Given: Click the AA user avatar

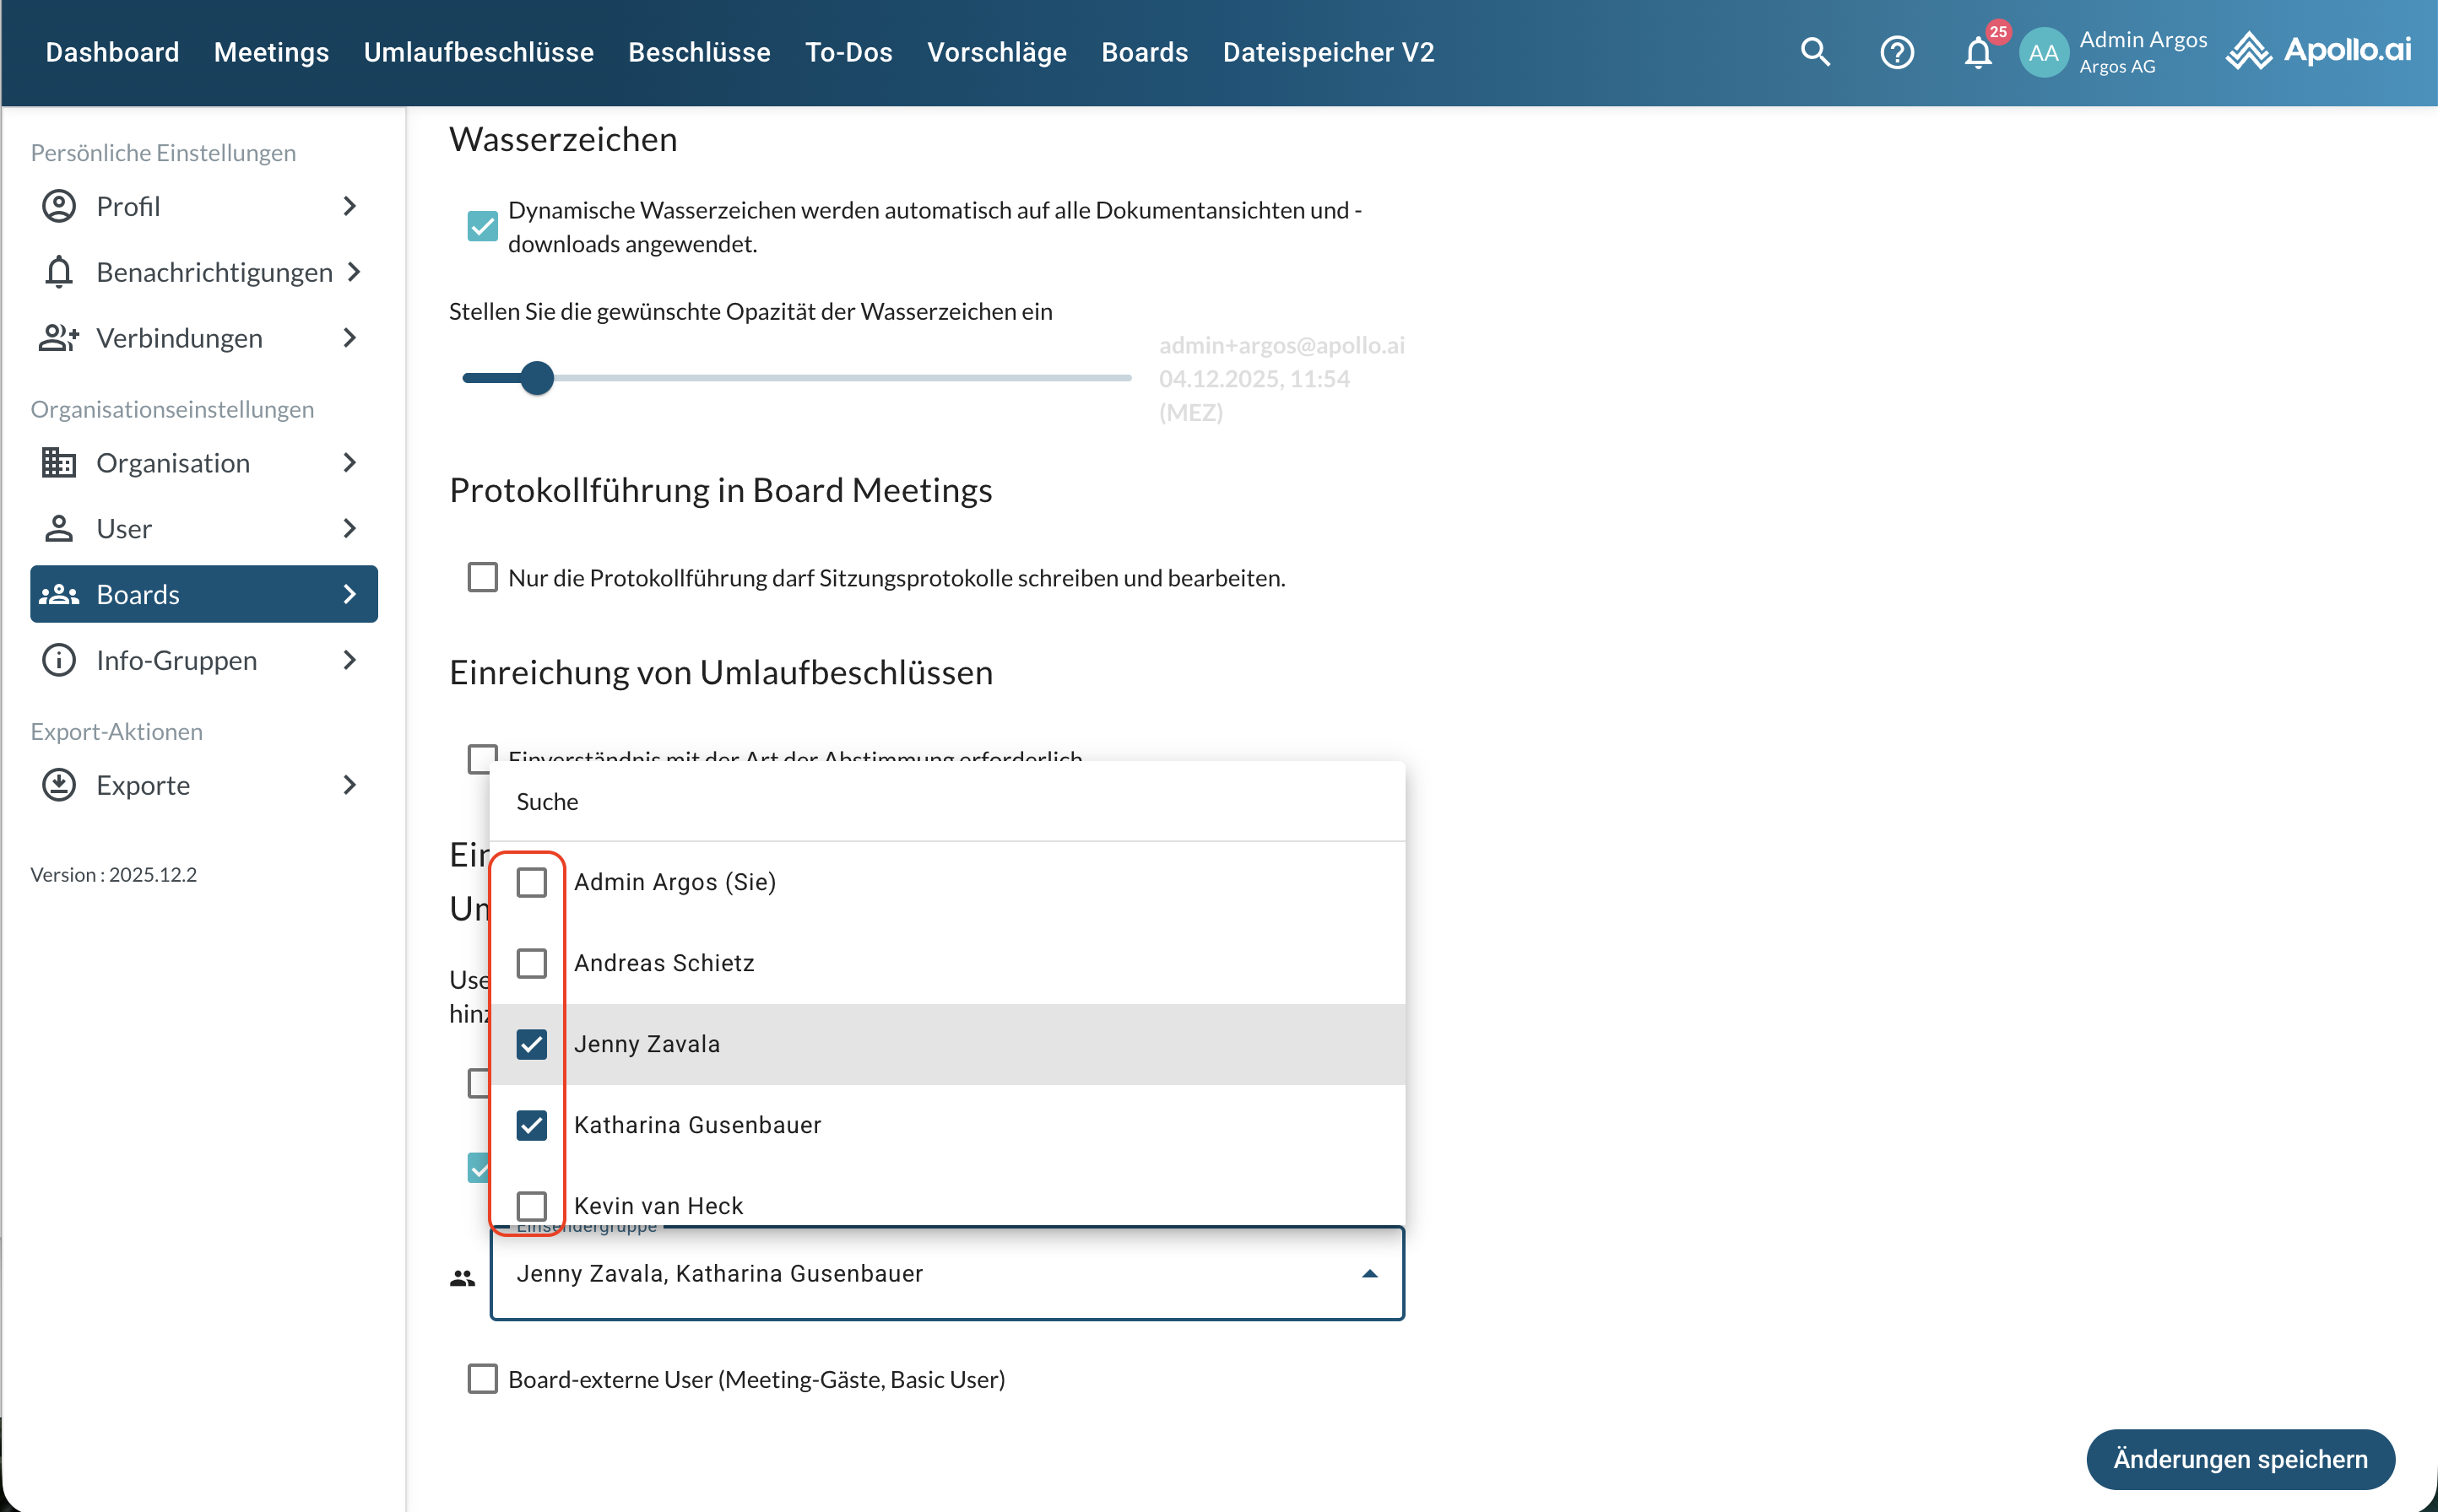Looking at the screenshot, I should tap(2043, 52).
